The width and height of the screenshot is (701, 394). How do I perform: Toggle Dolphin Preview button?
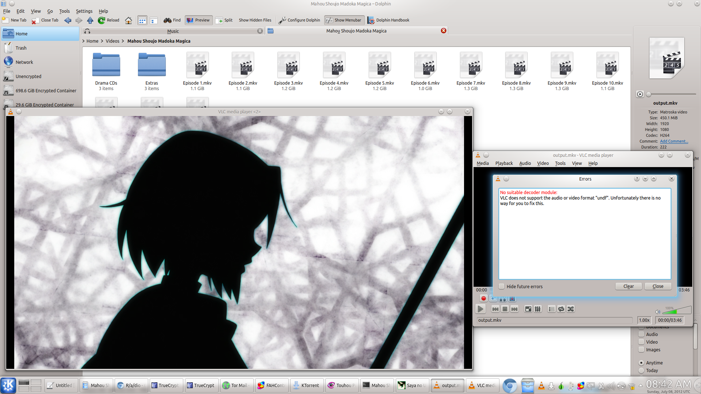click(x=198, y=20)
